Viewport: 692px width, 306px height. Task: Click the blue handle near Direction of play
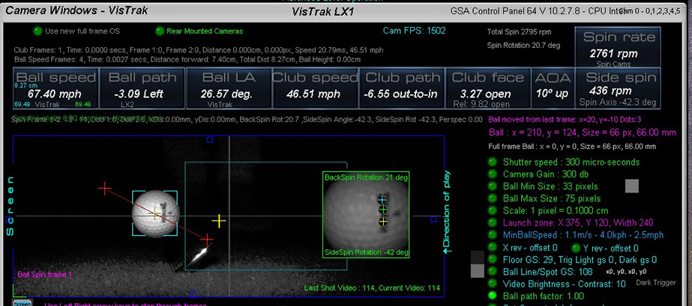434,219
